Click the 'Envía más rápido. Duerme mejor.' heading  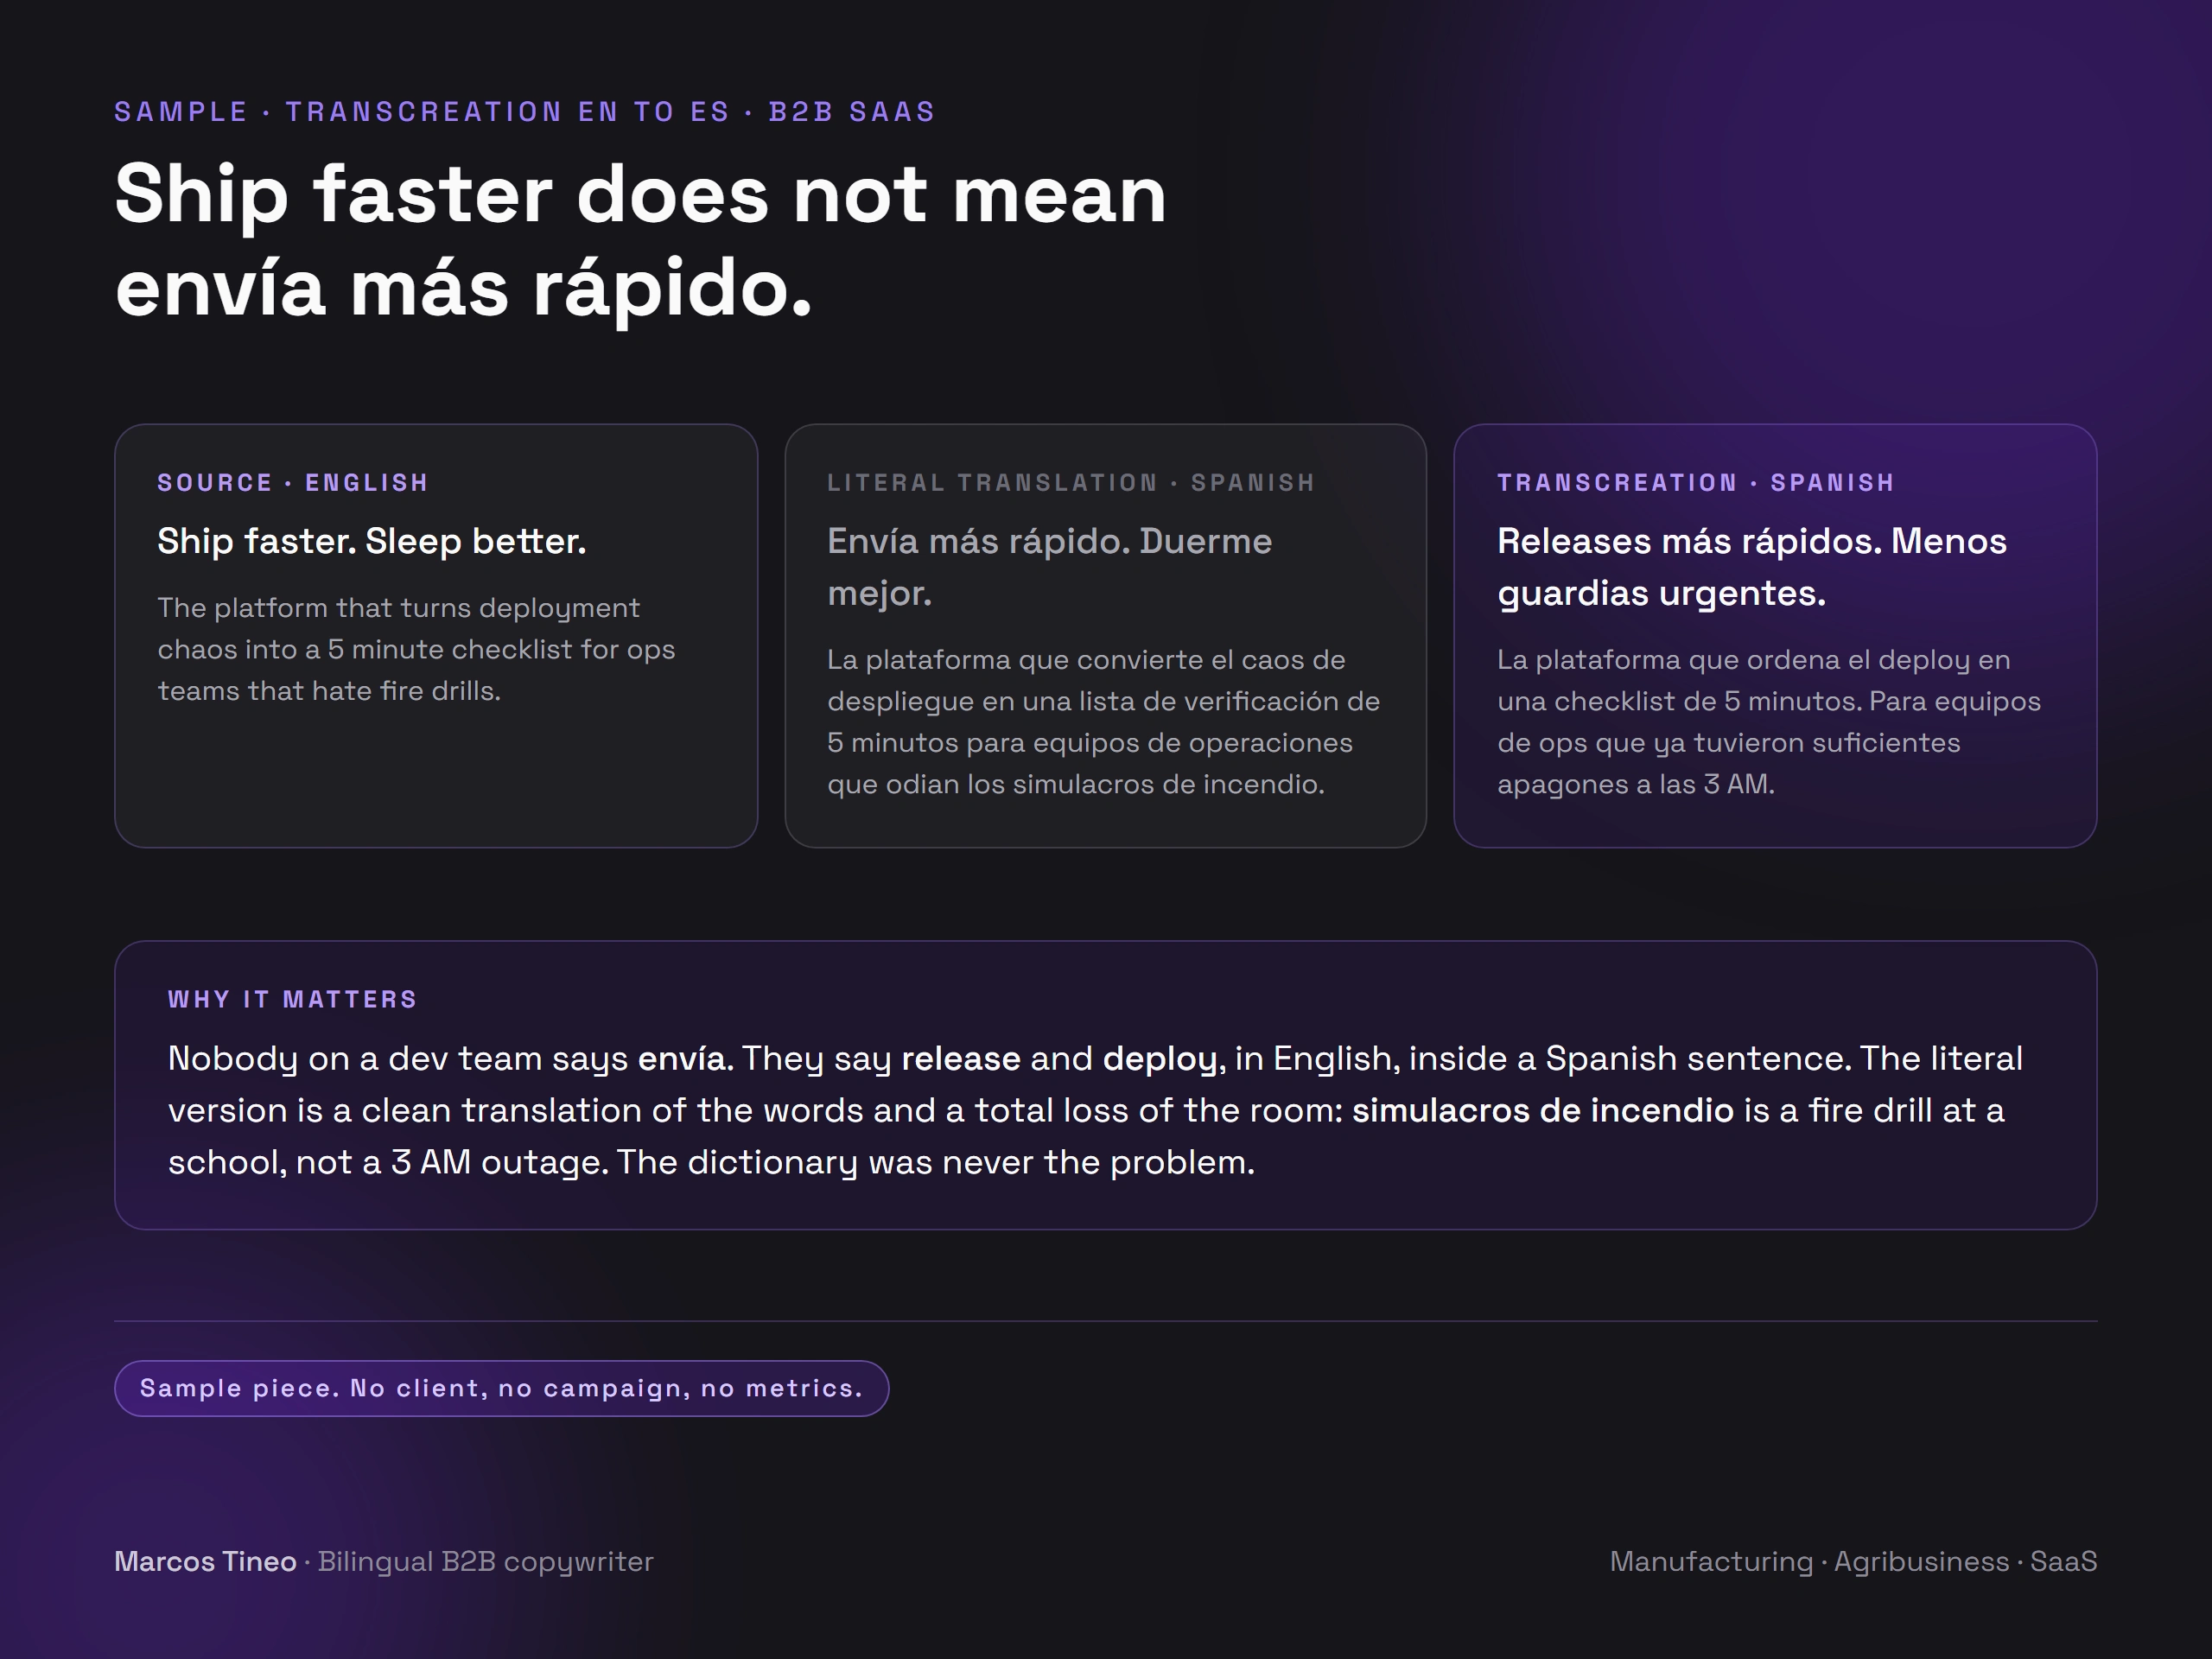pyautogui.click(x=1050, y=567)
